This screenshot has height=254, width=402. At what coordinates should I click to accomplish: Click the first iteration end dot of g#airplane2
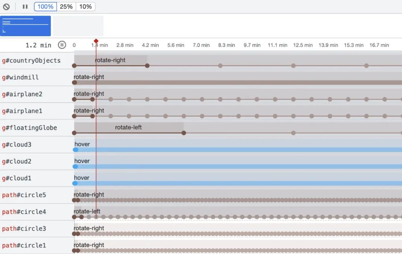pyautogui.click(x=93, y=99)
